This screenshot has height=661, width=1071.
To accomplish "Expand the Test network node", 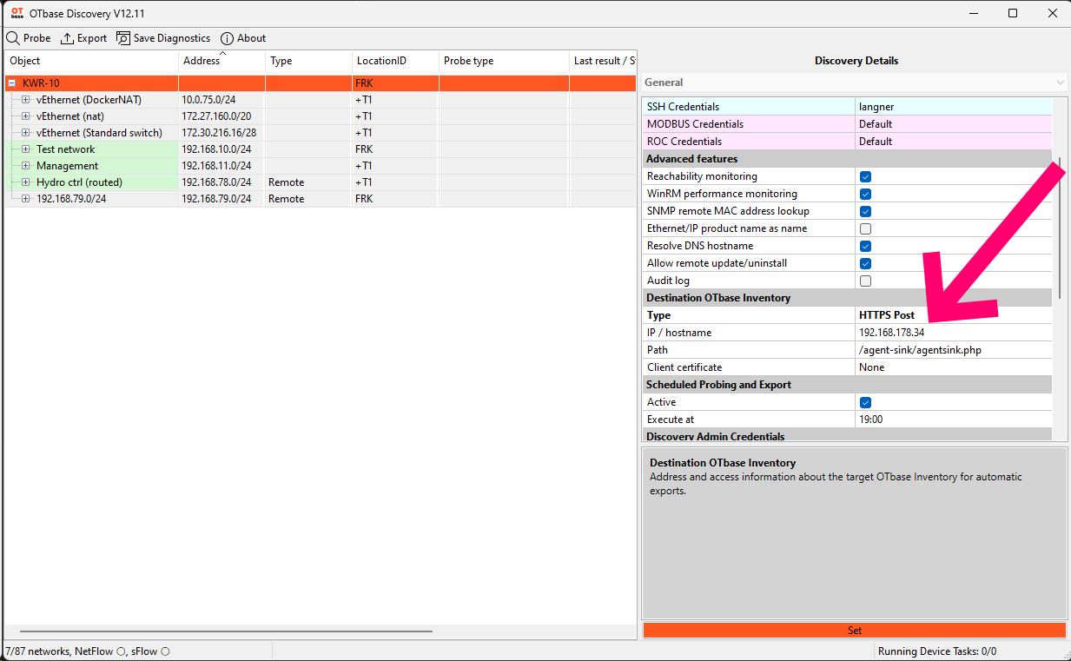I will [x=26, y=149].
